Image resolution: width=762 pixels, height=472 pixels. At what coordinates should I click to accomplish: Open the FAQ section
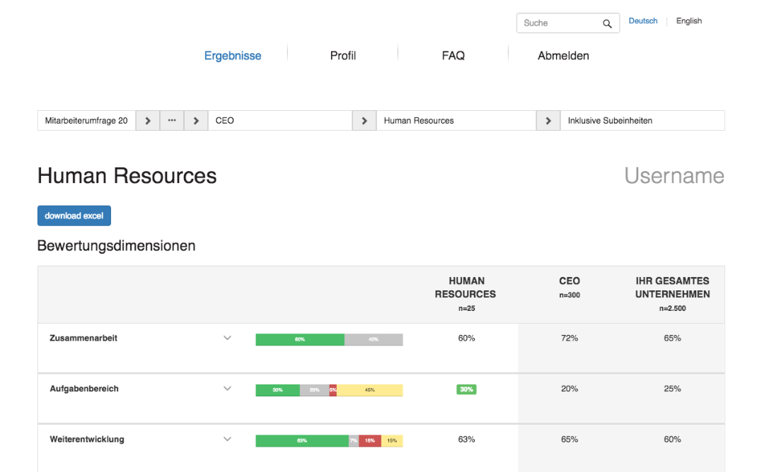453,55
